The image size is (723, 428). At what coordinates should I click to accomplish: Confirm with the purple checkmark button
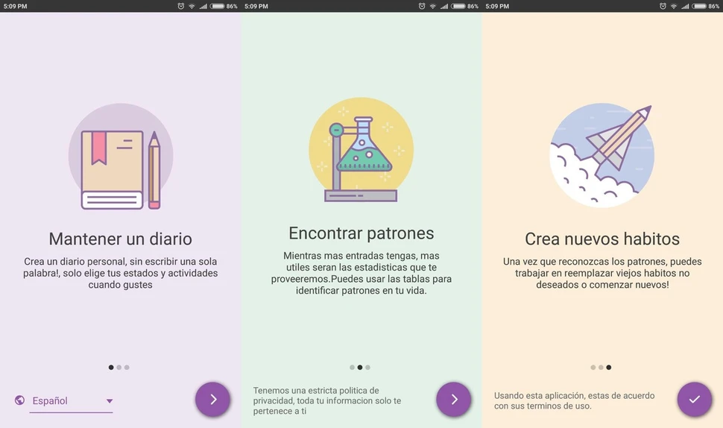tap(694, 399)
